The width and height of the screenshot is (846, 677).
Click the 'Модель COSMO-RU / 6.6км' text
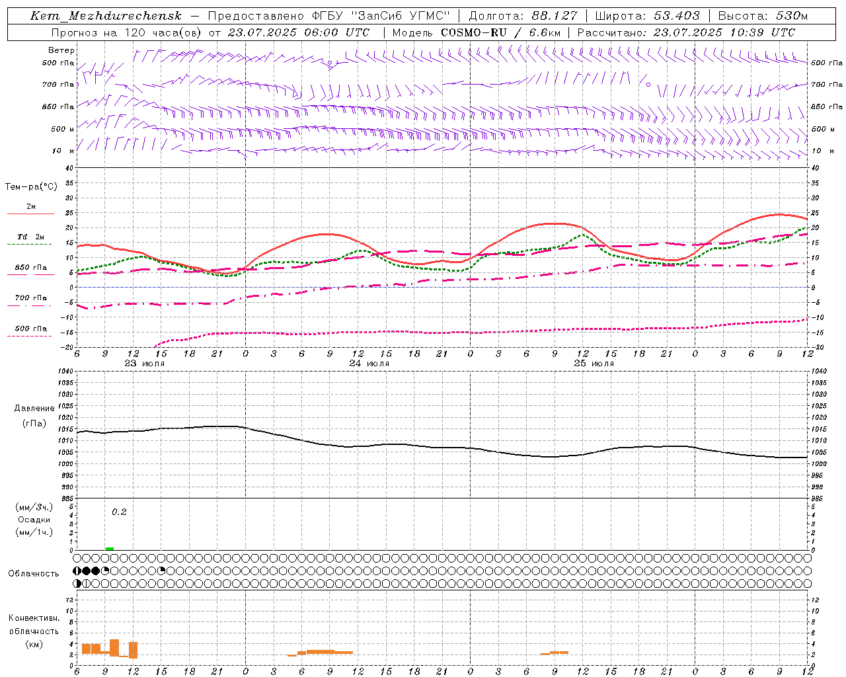pyautogui.click(x=476, y=32)
